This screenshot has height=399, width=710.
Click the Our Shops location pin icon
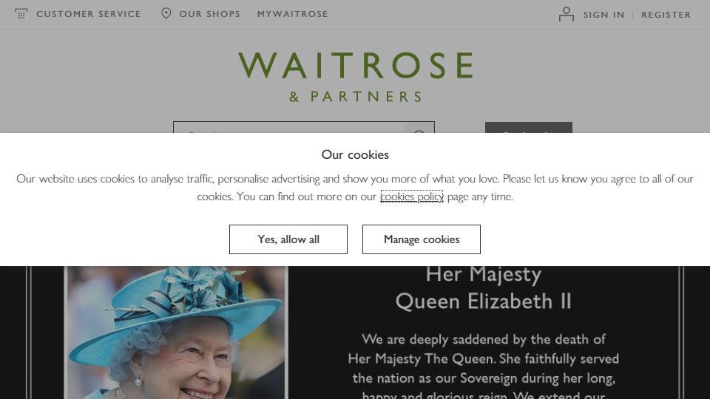point(166,13)
